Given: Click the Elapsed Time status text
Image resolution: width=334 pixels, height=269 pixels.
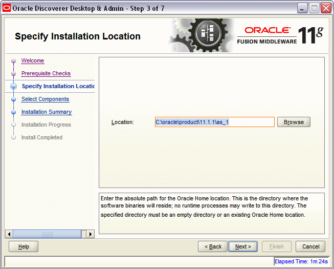Looking at the screenshot, I should [x=301, y=261].
